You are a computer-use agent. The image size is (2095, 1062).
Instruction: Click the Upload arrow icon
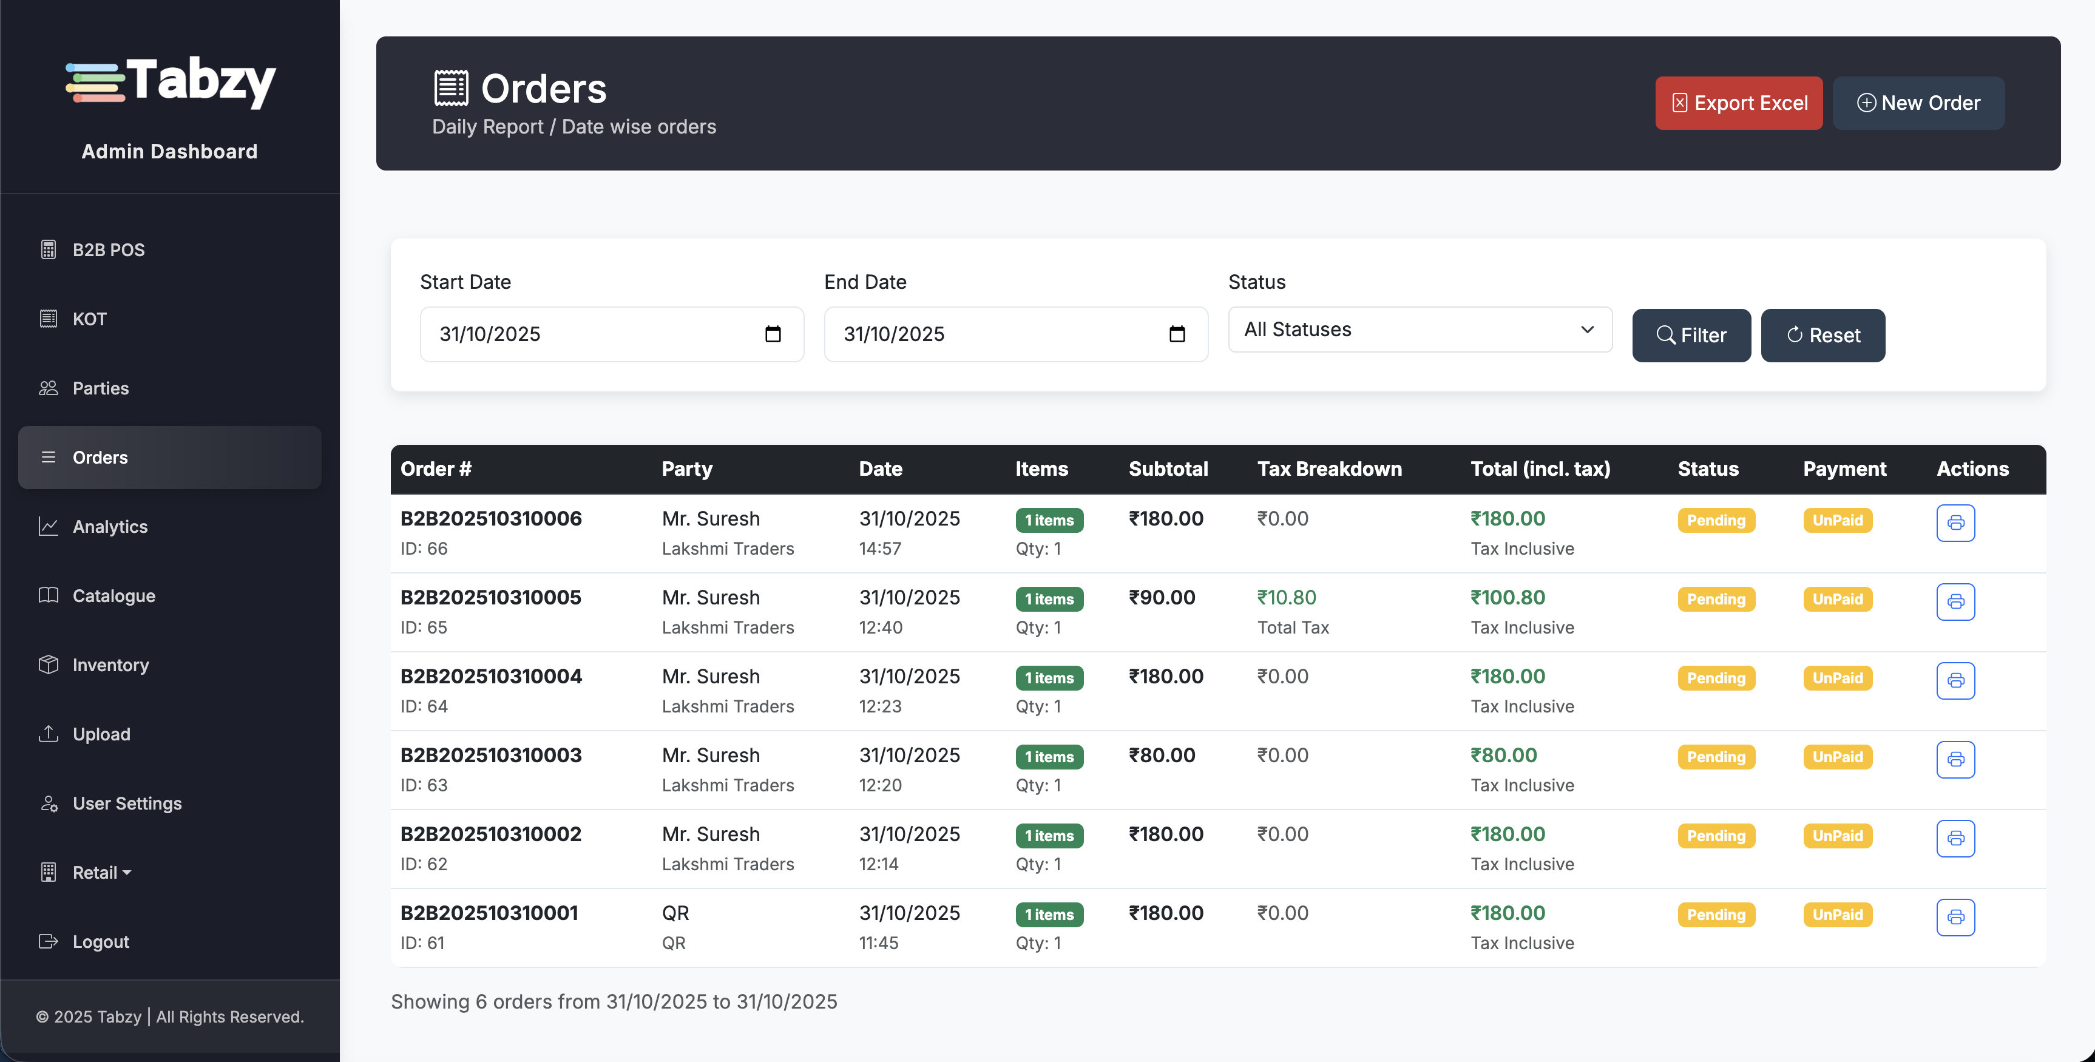(x=49, y=734)
